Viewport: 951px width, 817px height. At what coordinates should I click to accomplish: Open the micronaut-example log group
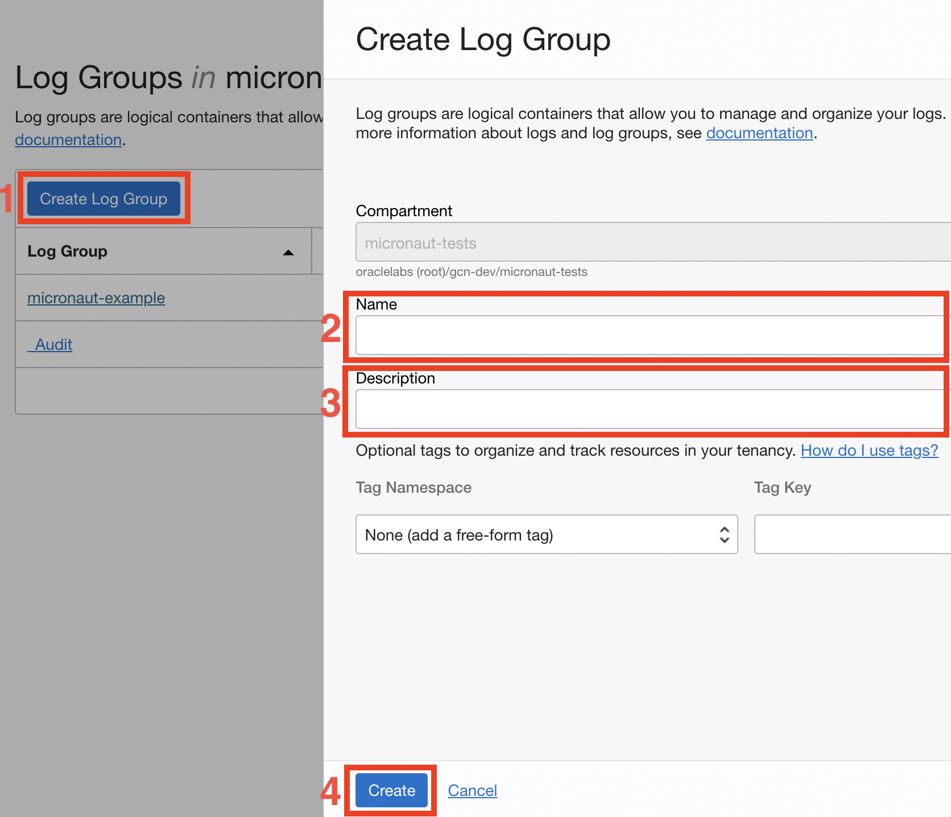point(96,298)
